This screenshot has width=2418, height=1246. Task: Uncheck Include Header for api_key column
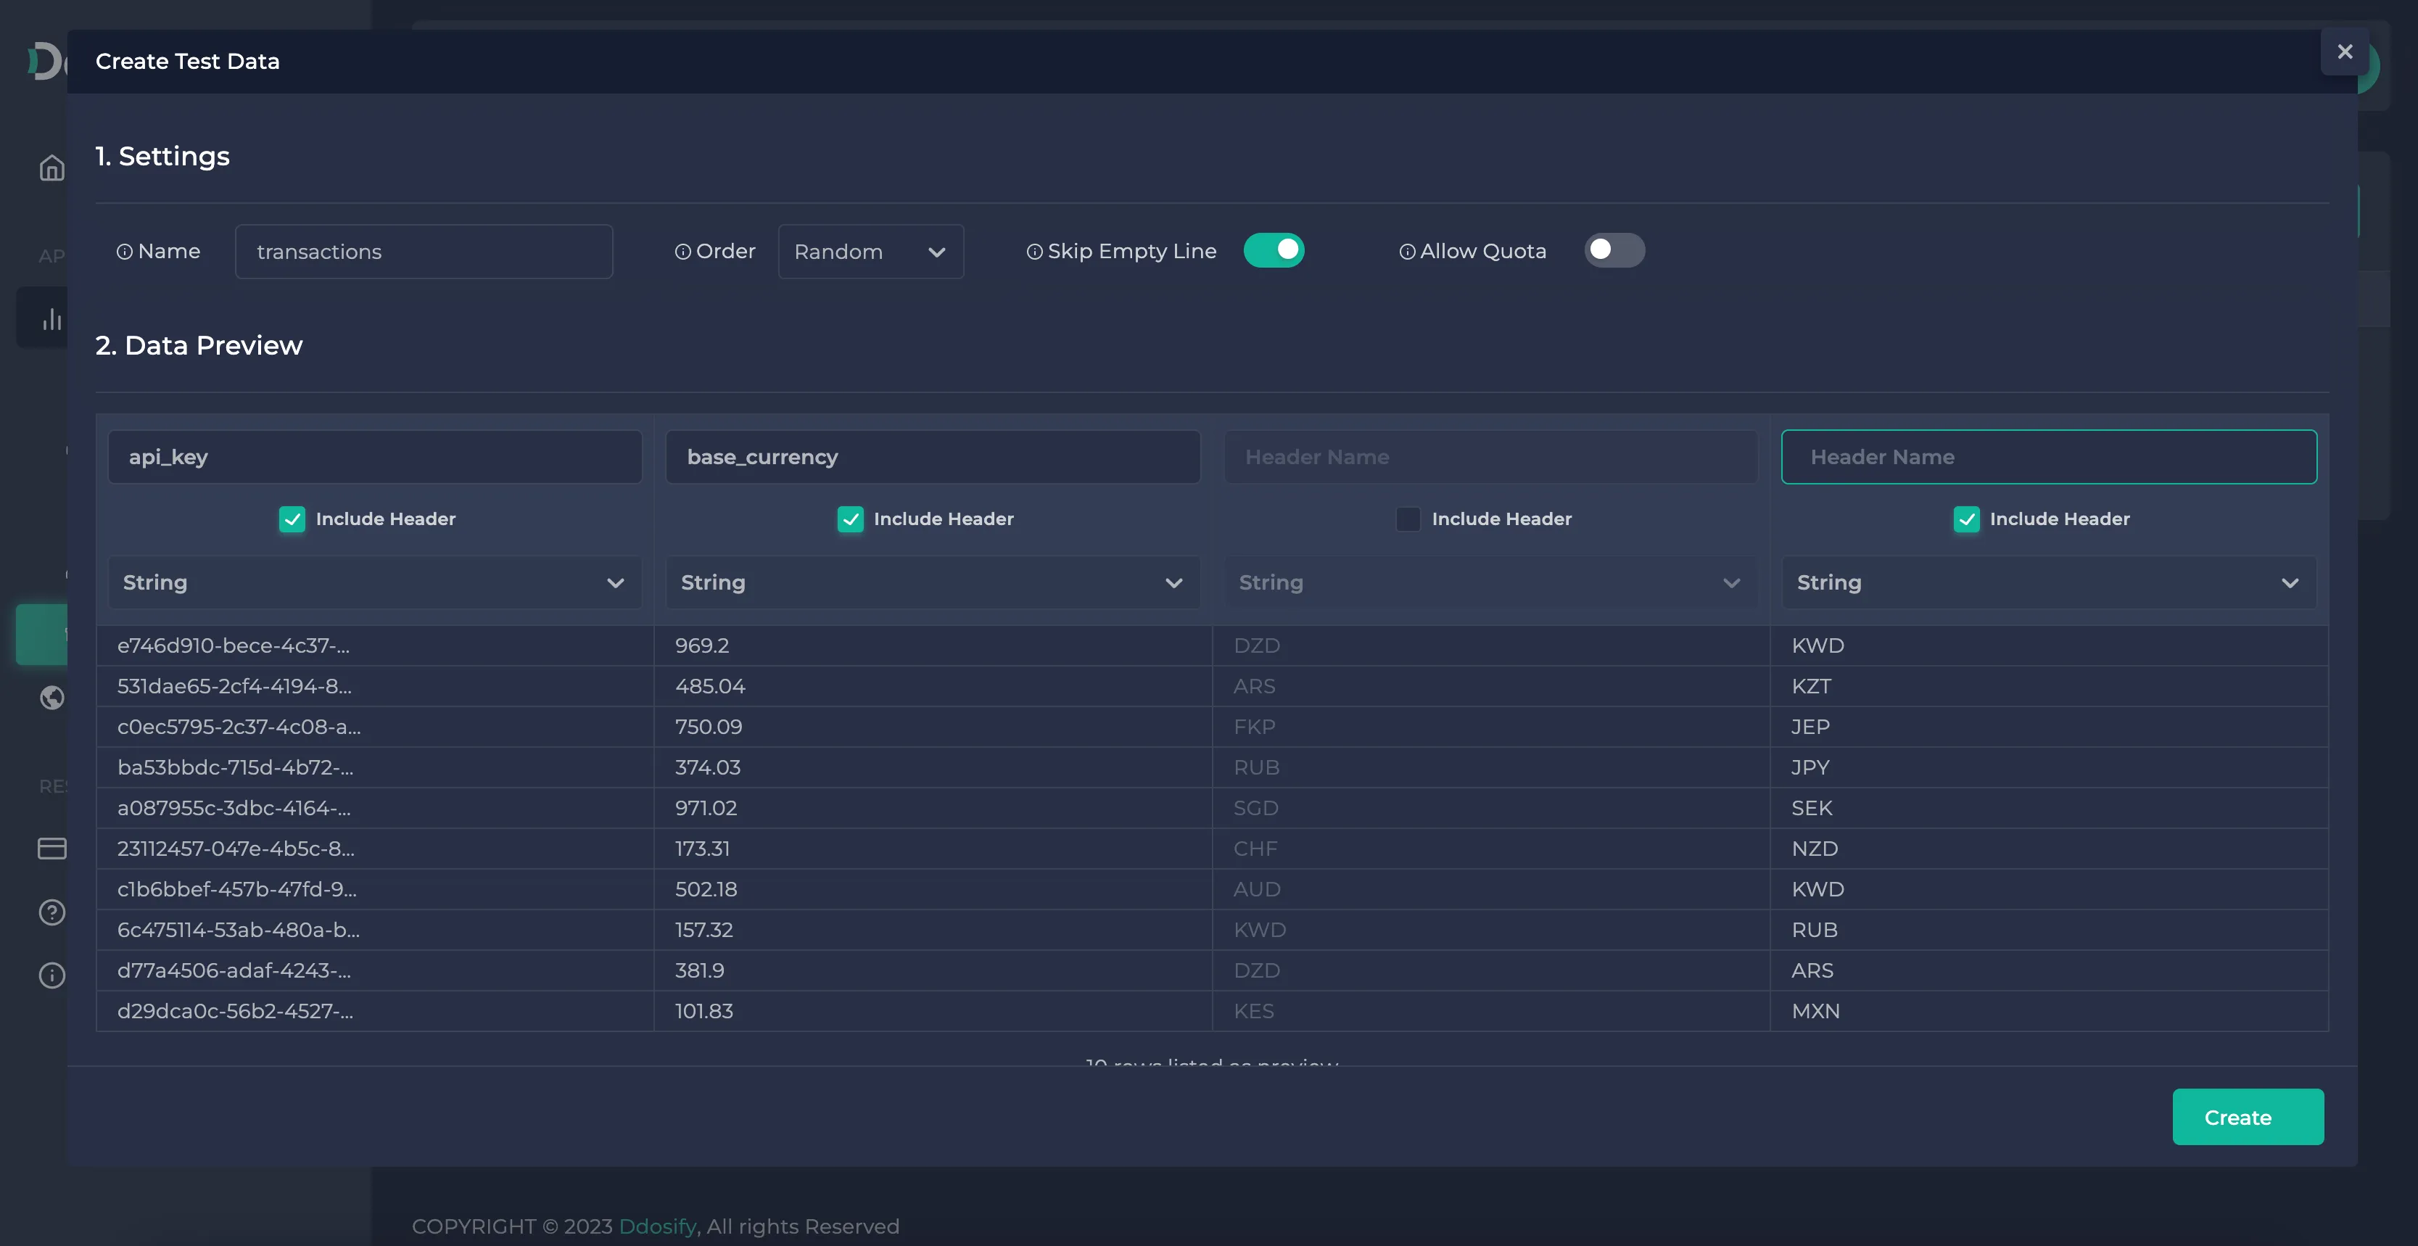(292, 519)
